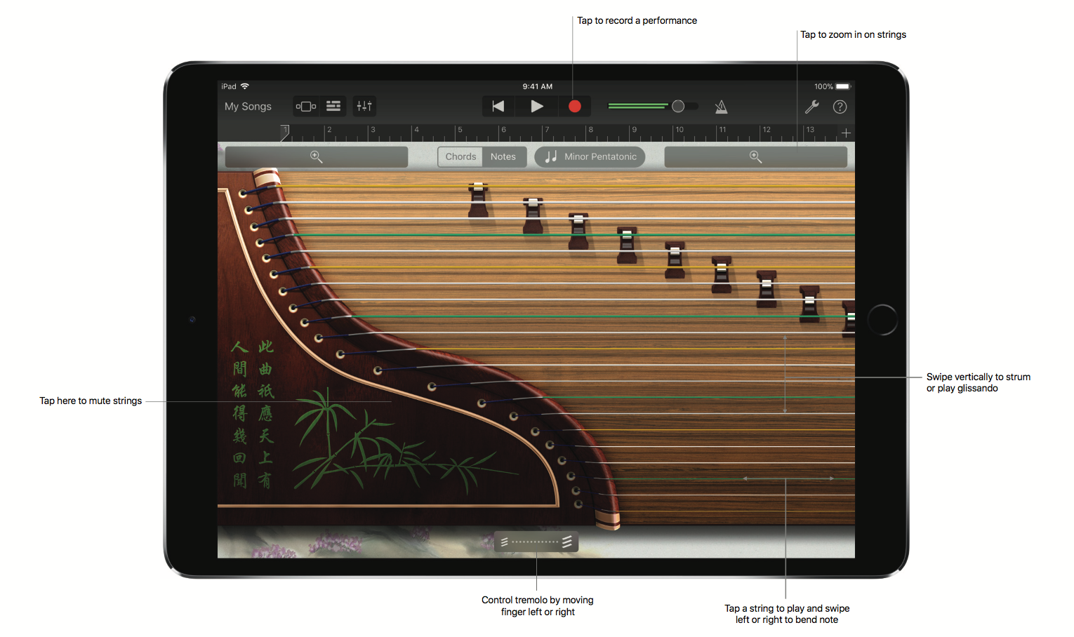Open song settings with the wrench icon
The image size is (1074, 637).
click(812, 107)
